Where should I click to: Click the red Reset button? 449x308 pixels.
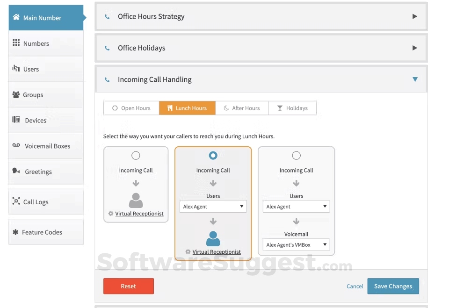click(x=129, y=286)
